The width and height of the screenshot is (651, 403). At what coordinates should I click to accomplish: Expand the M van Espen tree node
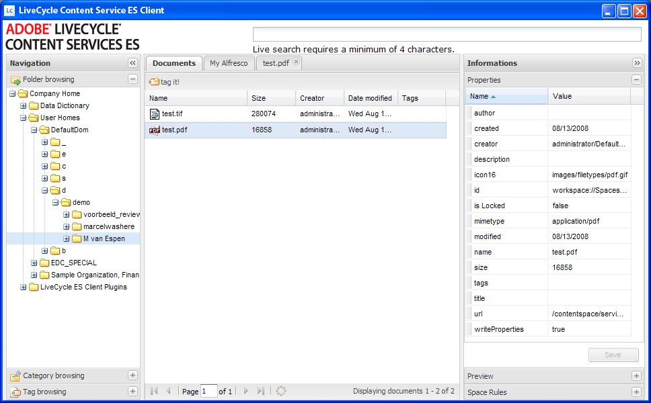pyautogui.click(x=67, y=239)
